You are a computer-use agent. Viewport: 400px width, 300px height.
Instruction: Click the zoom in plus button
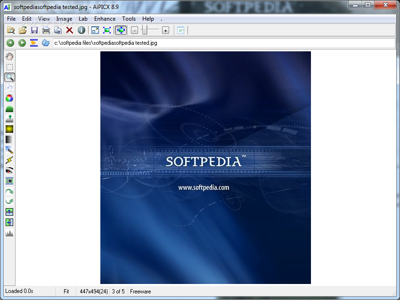165,31
